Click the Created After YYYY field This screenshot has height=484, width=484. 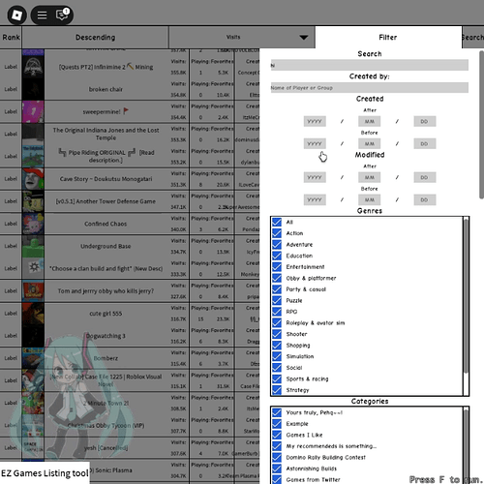click(x=315, y=121)
